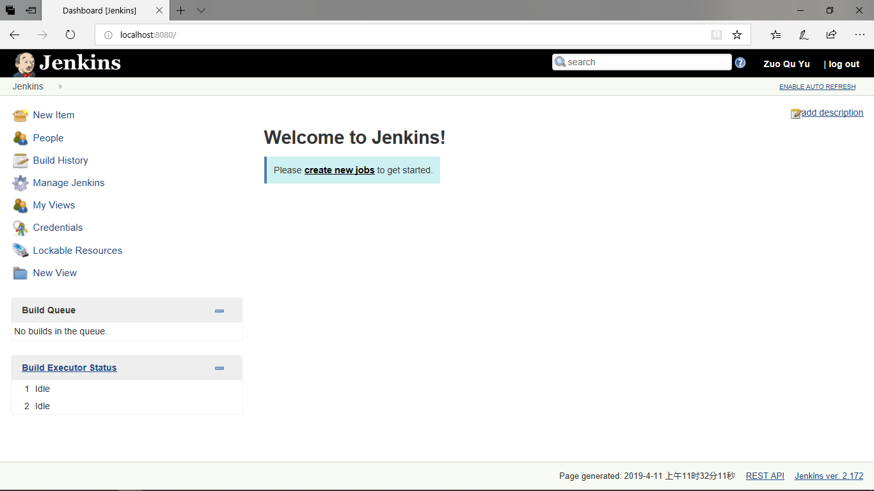Click the Jenkins butler logo

24,64
